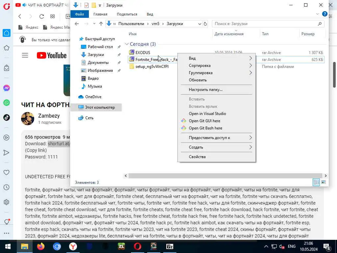Image resolution: width=337 pixels, height=253 pixels.
Task: Expand Предоставить доступ к submenu
Action: pyautogui.click(x=217, y=138)
